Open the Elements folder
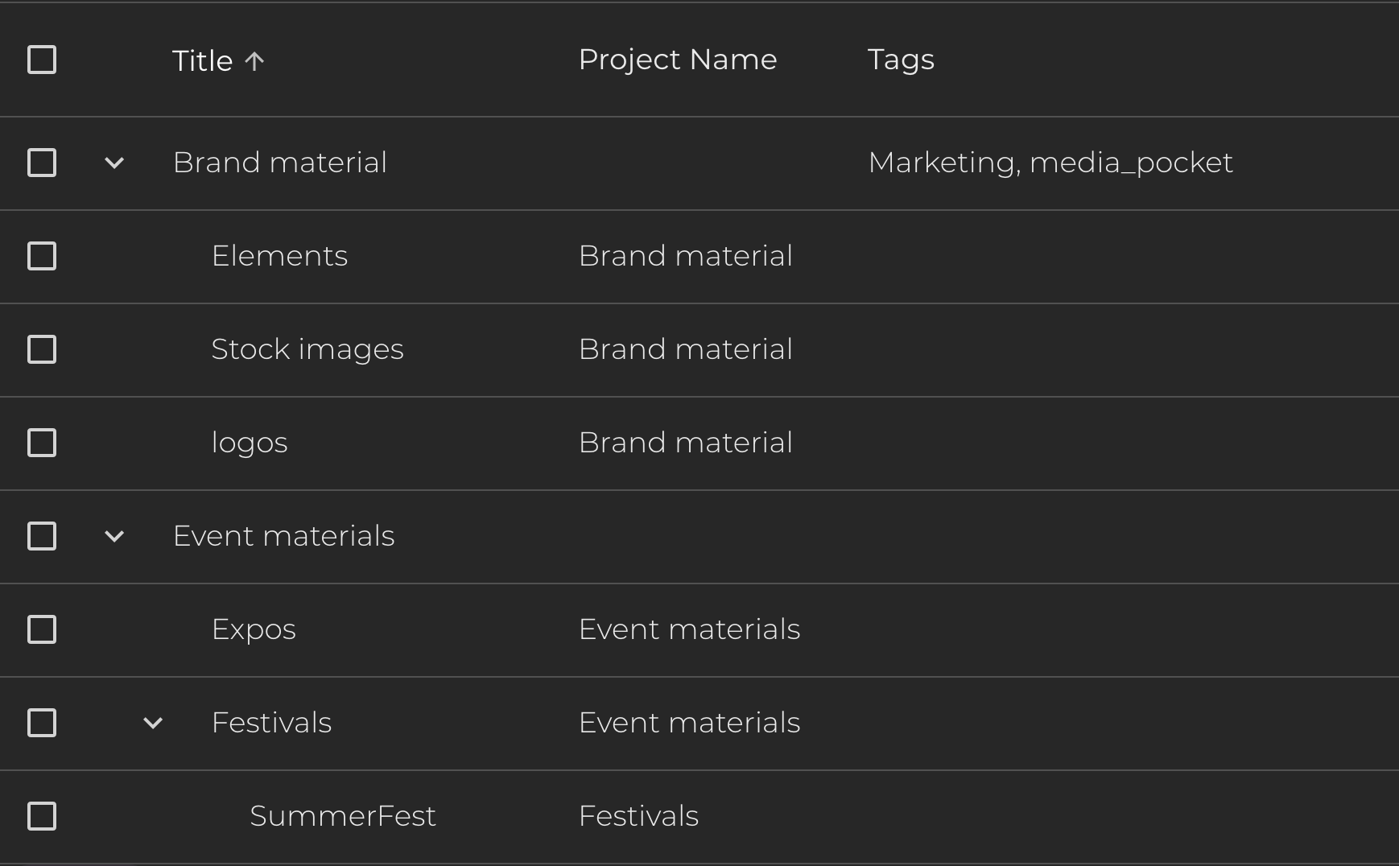 (279, 256)
